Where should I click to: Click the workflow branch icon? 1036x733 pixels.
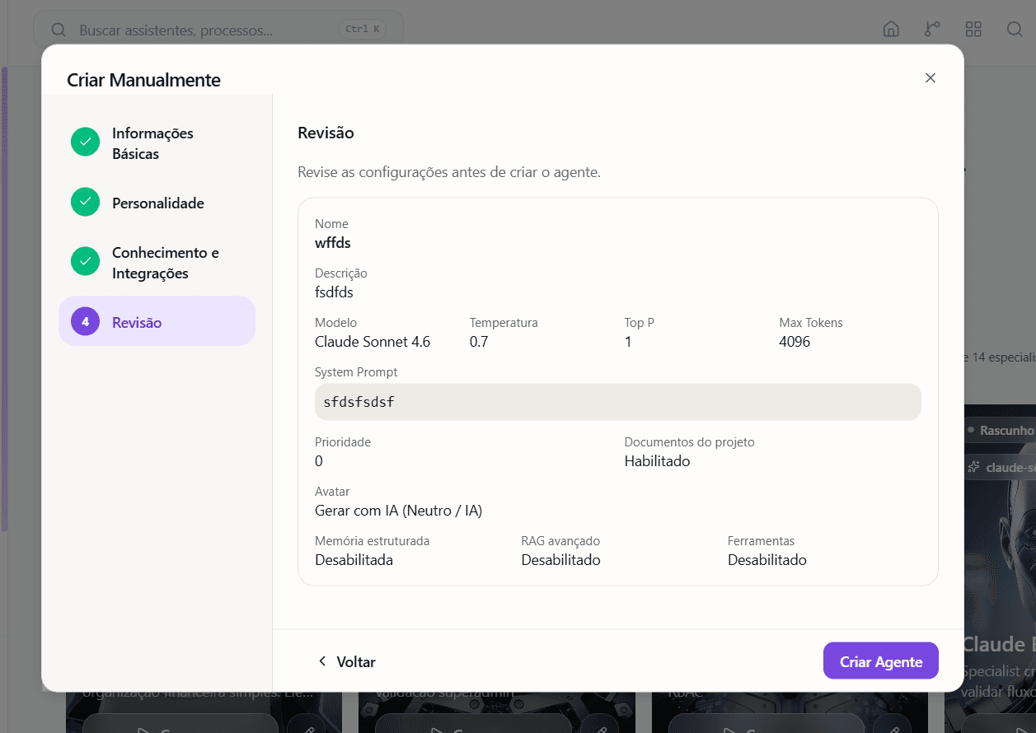[932, 30]
